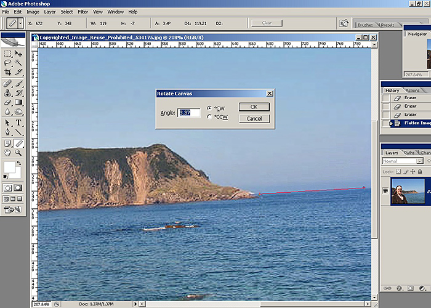The height and width of the screenshot is (308, 431).
Task: Open the Layer menu
Action: [x=50, y=12]
